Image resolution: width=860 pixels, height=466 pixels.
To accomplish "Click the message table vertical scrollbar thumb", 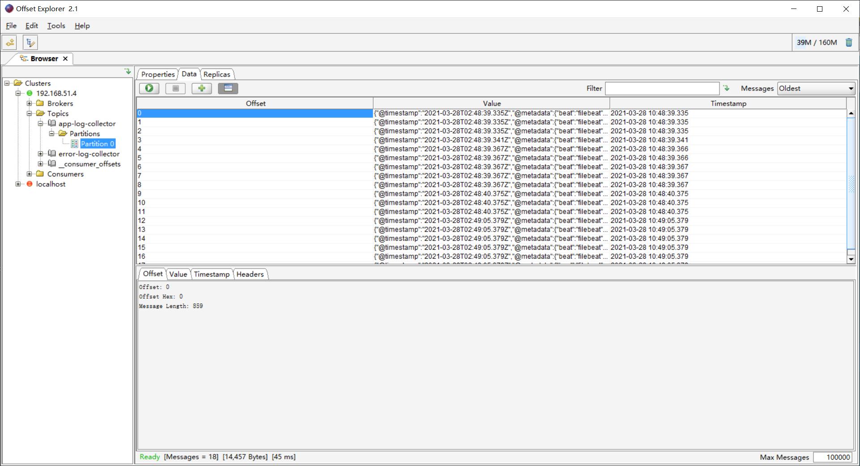I will pyautogui.click(x=851, y=184).
